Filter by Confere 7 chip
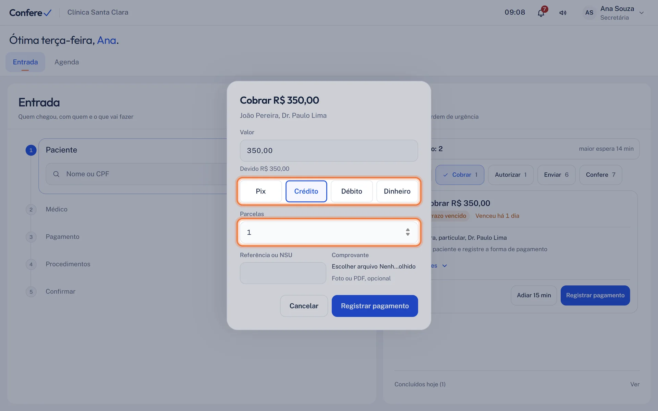The height and width of the screenshot is (411, 658). (x=600, y=175)
